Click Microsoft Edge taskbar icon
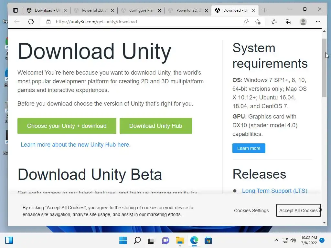The width and height of the screenshot is (331, 248). [x=194, y=240]
